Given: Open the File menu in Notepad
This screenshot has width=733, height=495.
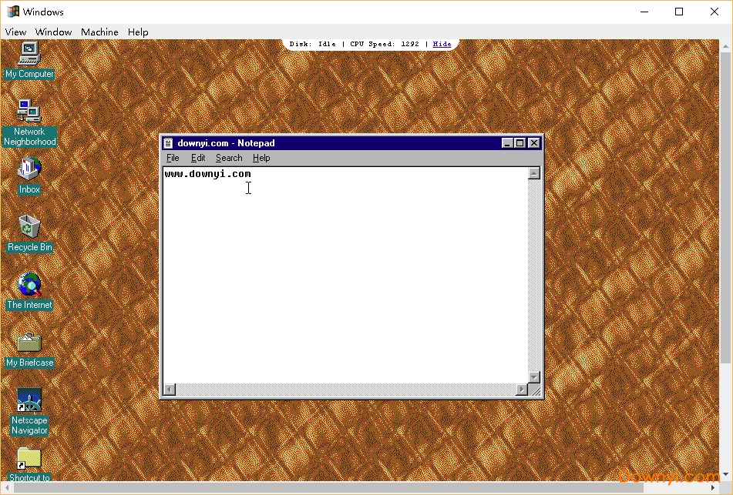Looking at the screenshot, I should click(173, 158).
